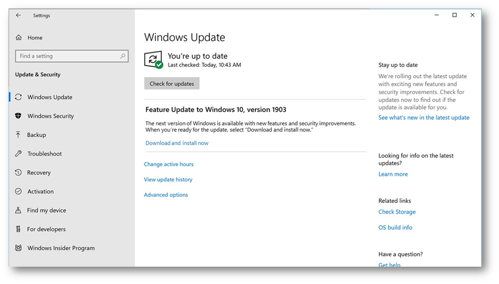Screen dimensions: 499x284
Task: Click the Feature Update to Windows 10 heading
Action: coord(216,110)
